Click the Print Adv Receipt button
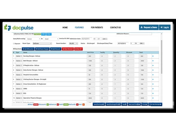 click(x=155, y=104)
